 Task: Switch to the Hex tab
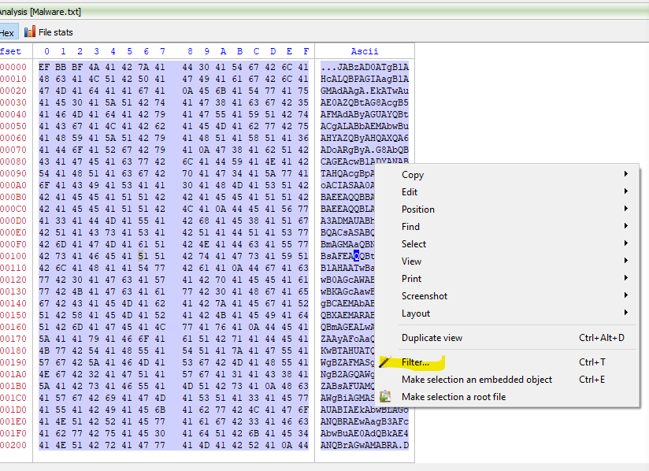(x=6, y=32)
